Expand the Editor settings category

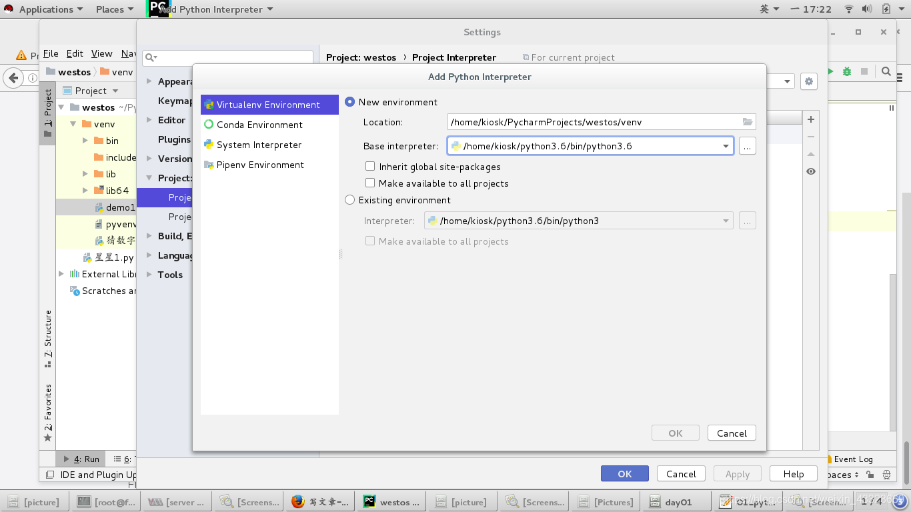click(x=149, y=120)
